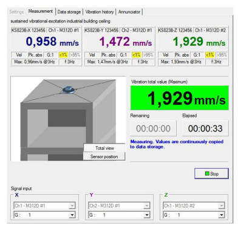The height and width of the screenshot is (227, 238).
Task: Click the 0,958 mm/s X-axis reading
Action: pyautogui.click(x=52, y=42)
